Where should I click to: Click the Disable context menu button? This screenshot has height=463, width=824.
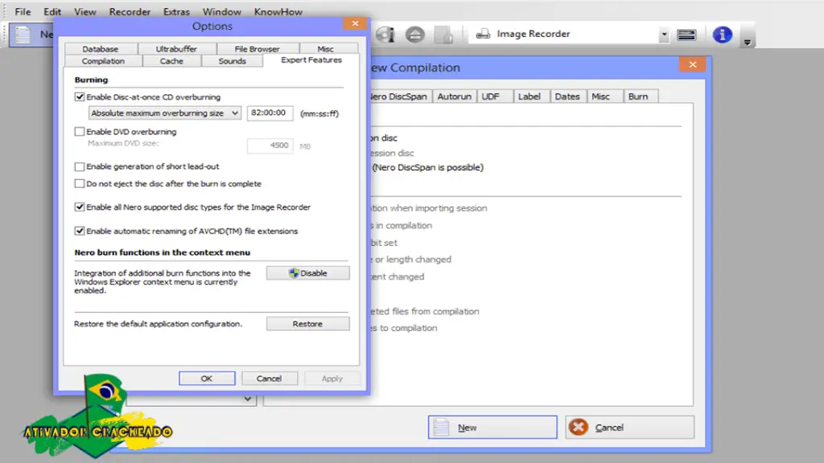tap(307, 273)
